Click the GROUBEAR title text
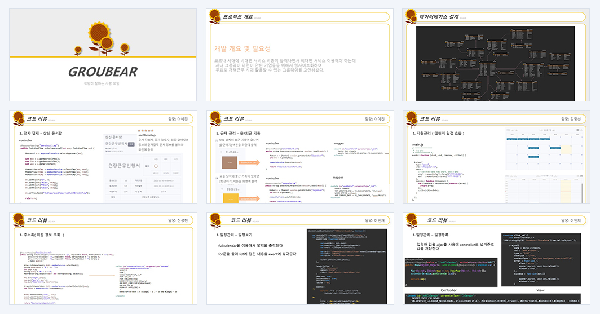Image resolution: width=600 pixels, height=314 pixels. click(103, 72)
